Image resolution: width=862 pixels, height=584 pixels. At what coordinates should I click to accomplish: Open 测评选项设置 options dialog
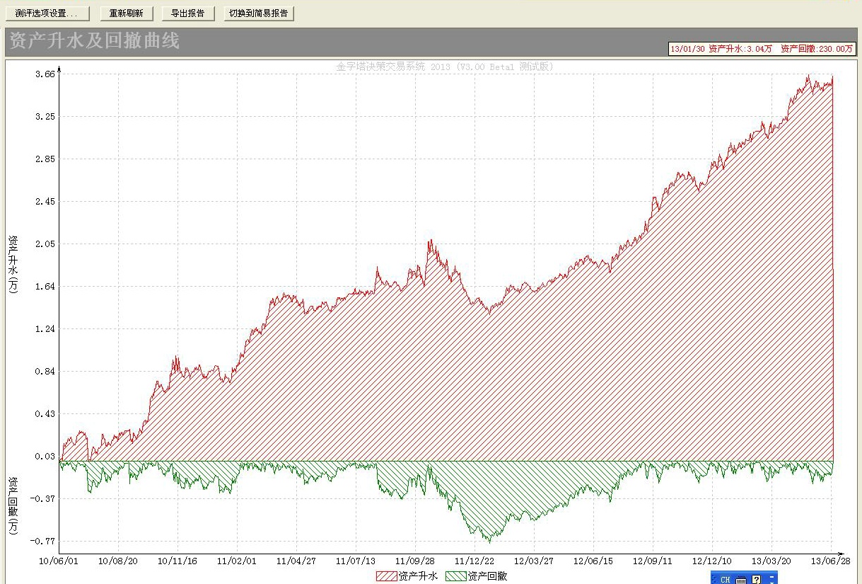pyautogui.click(x=47, y=13)
